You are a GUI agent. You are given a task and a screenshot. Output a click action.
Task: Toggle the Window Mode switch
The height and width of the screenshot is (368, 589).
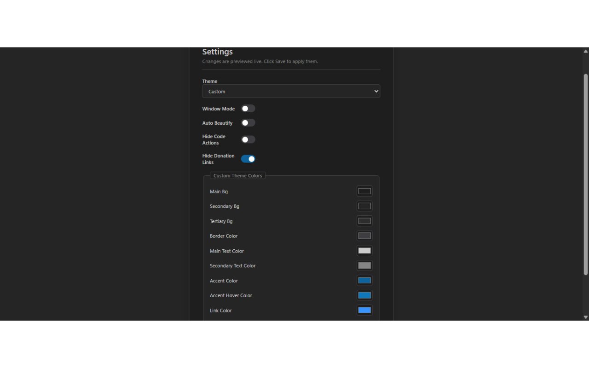(248, 109)
